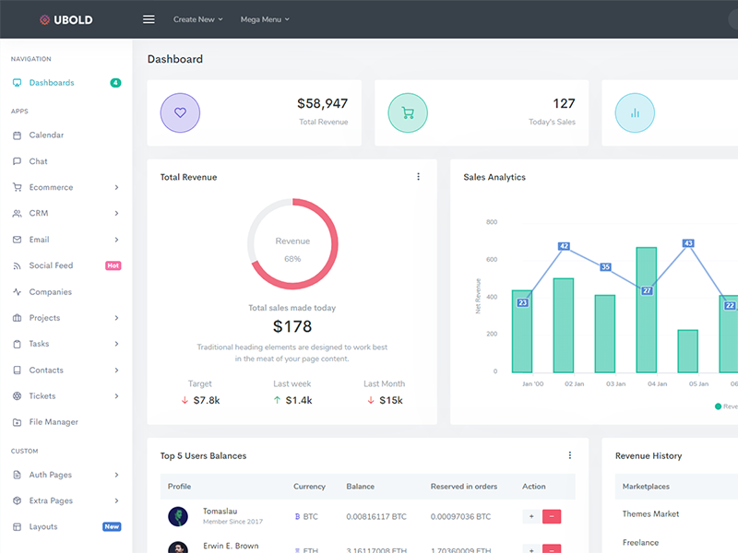Viewport: 738px width, 553px height.
Task: Click the CRM users icon
Action: 17,214
